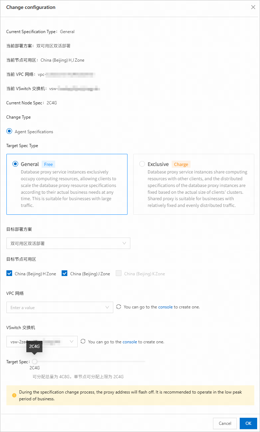Viewport: 260px width, 432px height.
Task: Open console link next to VSwitch 交换机
Action: [x=130, y=342]
